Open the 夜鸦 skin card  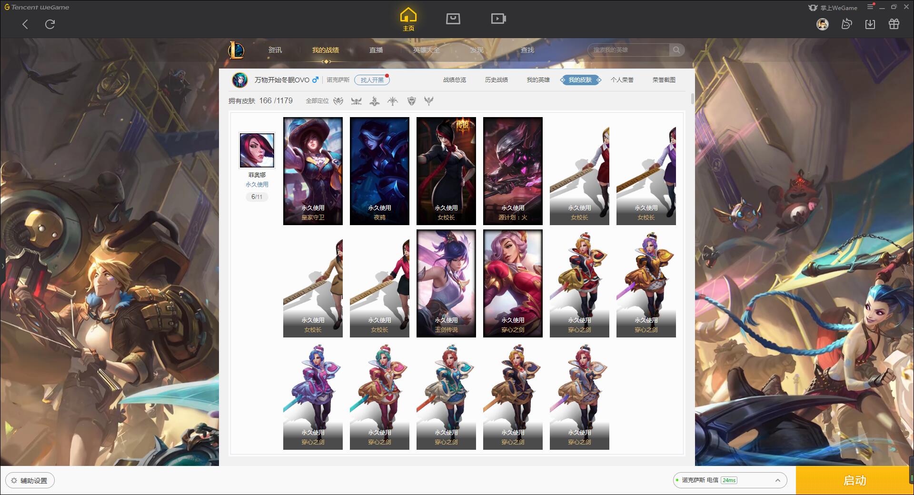pyautogui.click(x=379, y=171)
